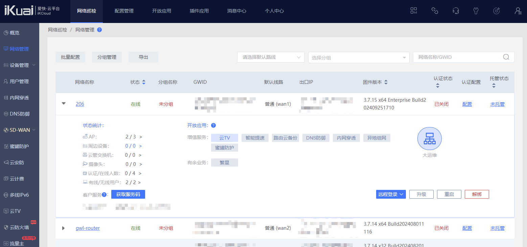
Task: Select 云TV service tag
Action: [x=225, y=138]
